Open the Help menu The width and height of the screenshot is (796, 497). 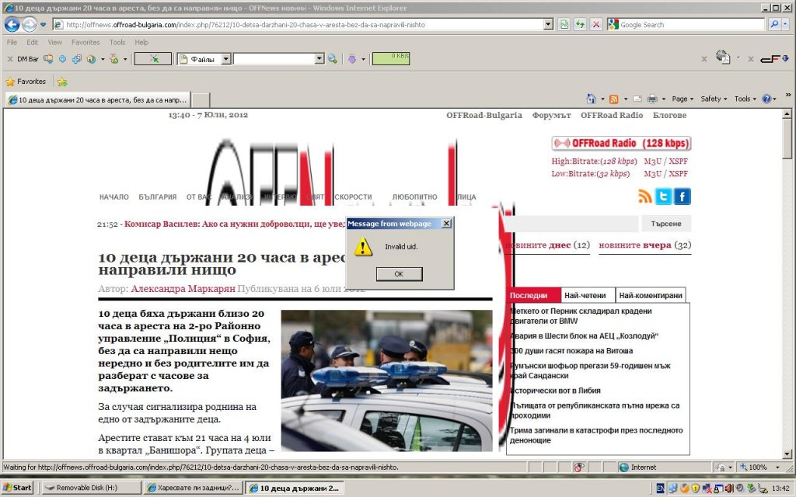(x=141, y=42)
